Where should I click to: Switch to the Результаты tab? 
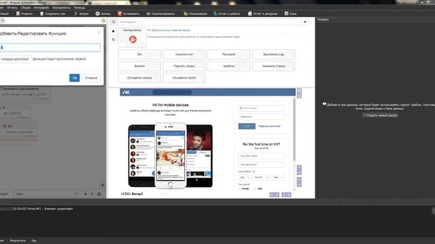(x=18, y=241)
